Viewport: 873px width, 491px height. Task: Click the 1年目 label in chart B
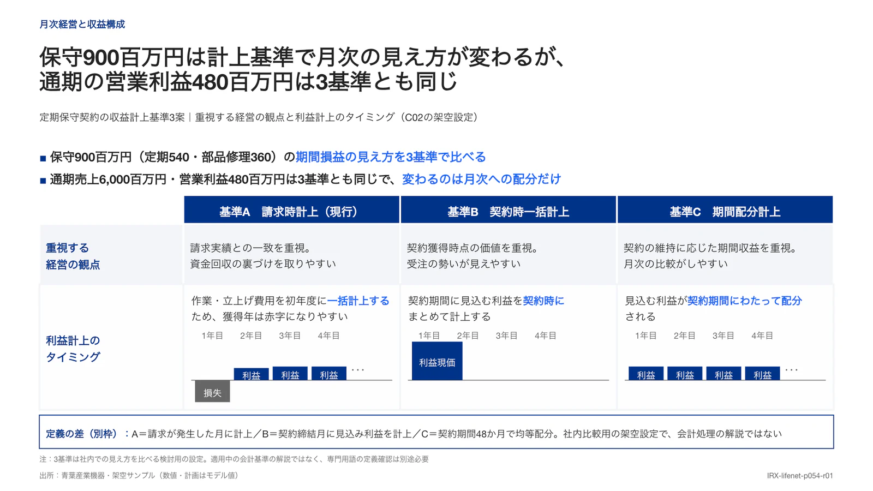tap(429, 336)
